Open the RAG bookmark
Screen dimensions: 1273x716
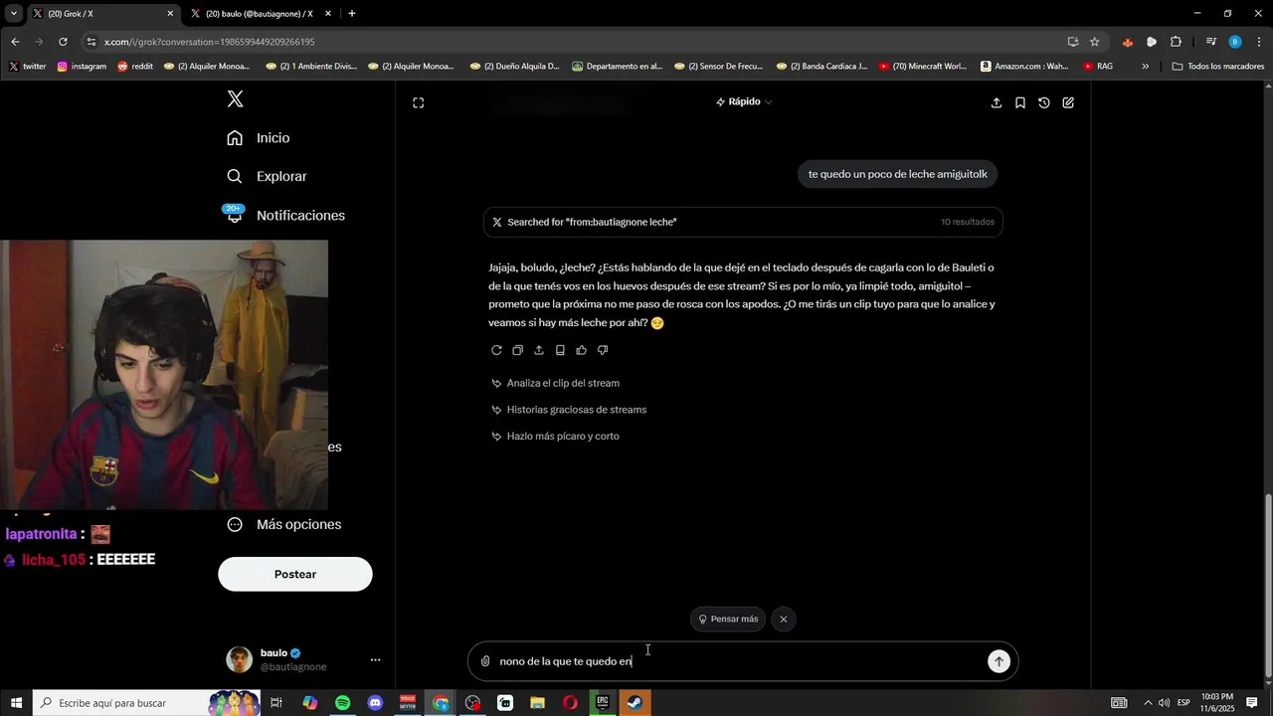click(1098, 67)
